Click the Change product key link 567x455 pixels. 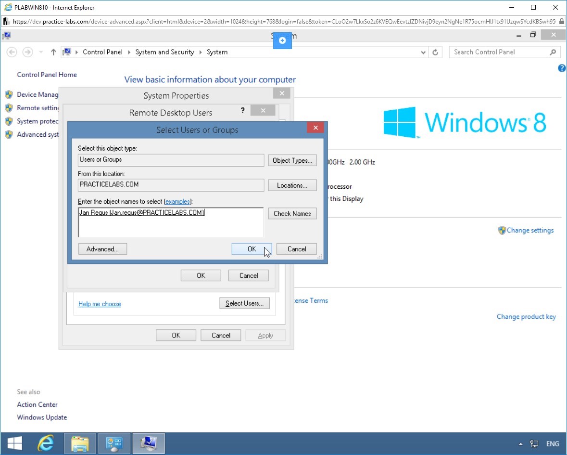click(x=526, y=317)
